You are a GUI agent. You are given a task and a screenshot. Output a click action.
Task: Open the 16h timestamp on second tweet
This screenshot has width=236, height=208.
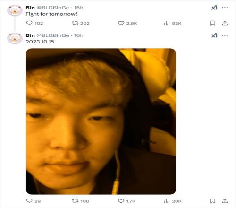click(x=79, y=35)
